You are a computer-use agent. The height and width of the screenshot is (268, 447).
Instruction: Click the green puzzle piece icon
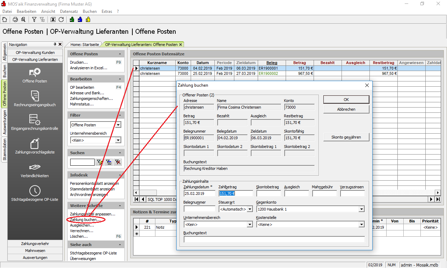tap(72, 19)
